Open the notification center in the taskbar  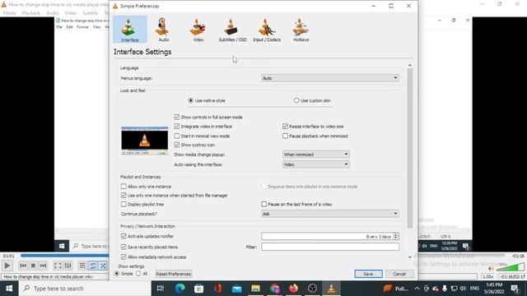click(x=515, y=289)
